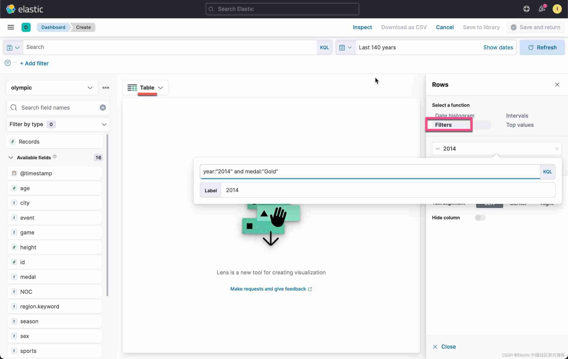The width and height of the screenshot is (568, 359).
Task: Click the calendar quick date menu
Action: pos(345,47)
